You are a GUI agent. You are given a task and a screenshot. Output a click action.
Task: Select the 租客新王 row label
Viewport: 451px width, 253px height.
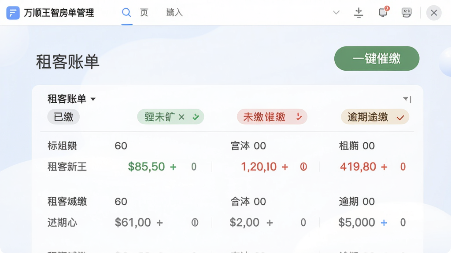[x=67, y=166]
